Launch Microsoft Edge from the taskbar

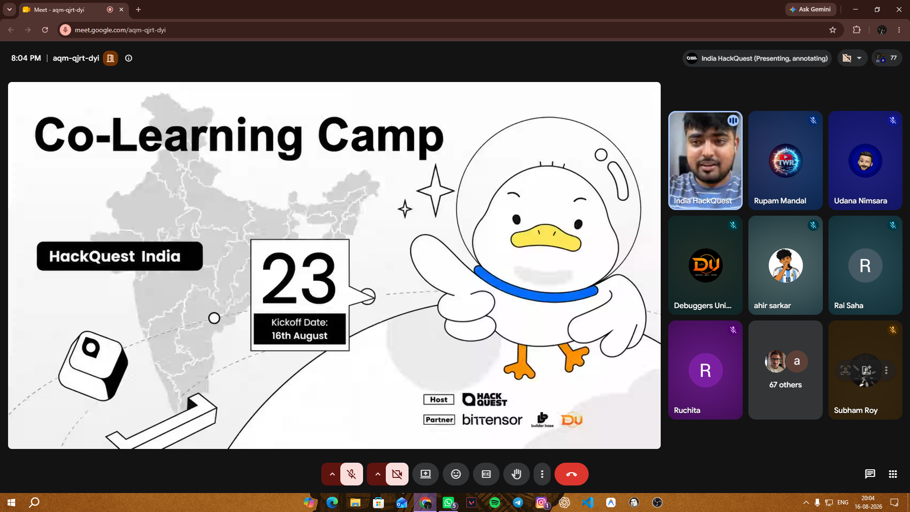332,503
